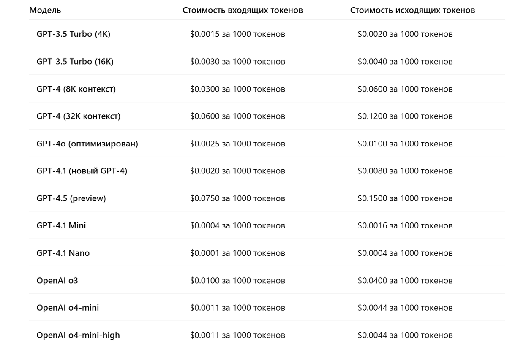The height and width of the screenshot is (344, 507).
Task: Click input price in OpenAI o4-mini row
Action: point(237,308)
